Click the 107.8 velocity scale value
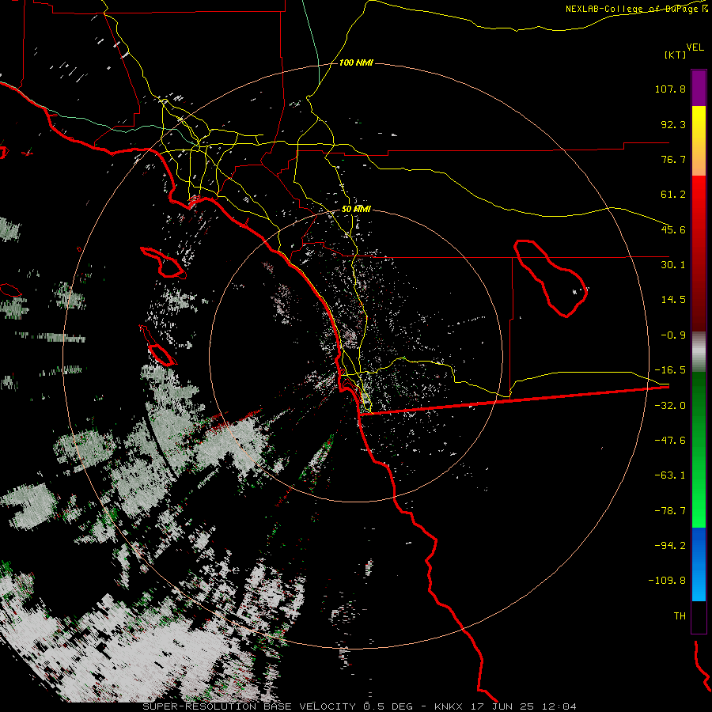The width and height of the screenshot is (712, 712). pos(670,89)
